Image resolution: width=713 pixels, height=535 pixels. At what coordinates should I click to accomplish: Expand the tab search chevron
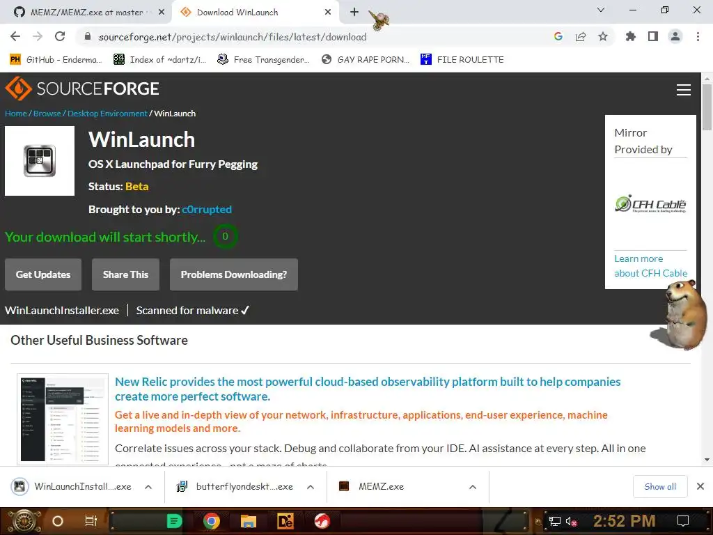601,10
